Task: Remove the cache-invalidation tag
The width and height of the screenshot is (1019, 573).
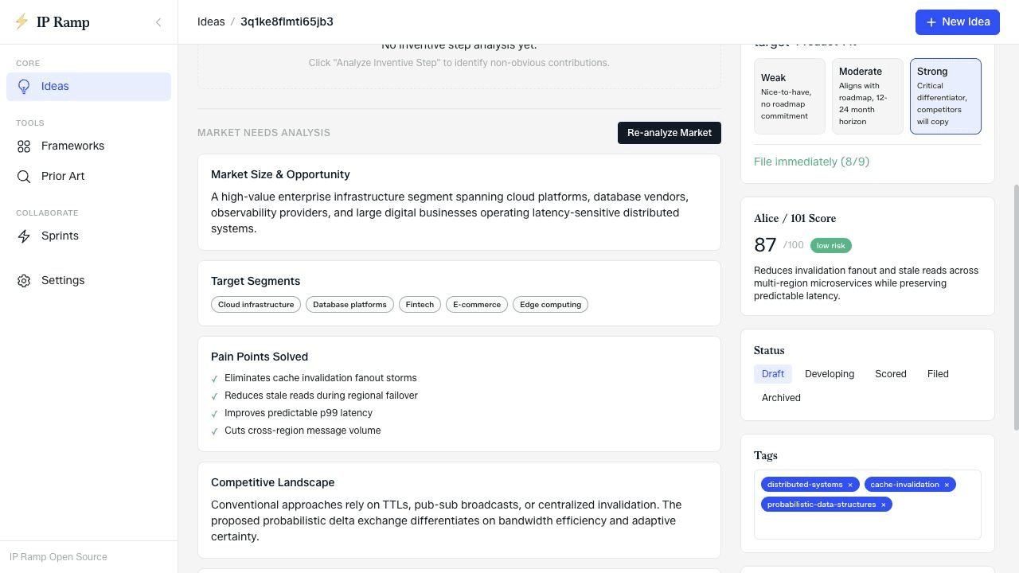Action: pos(947,485)
